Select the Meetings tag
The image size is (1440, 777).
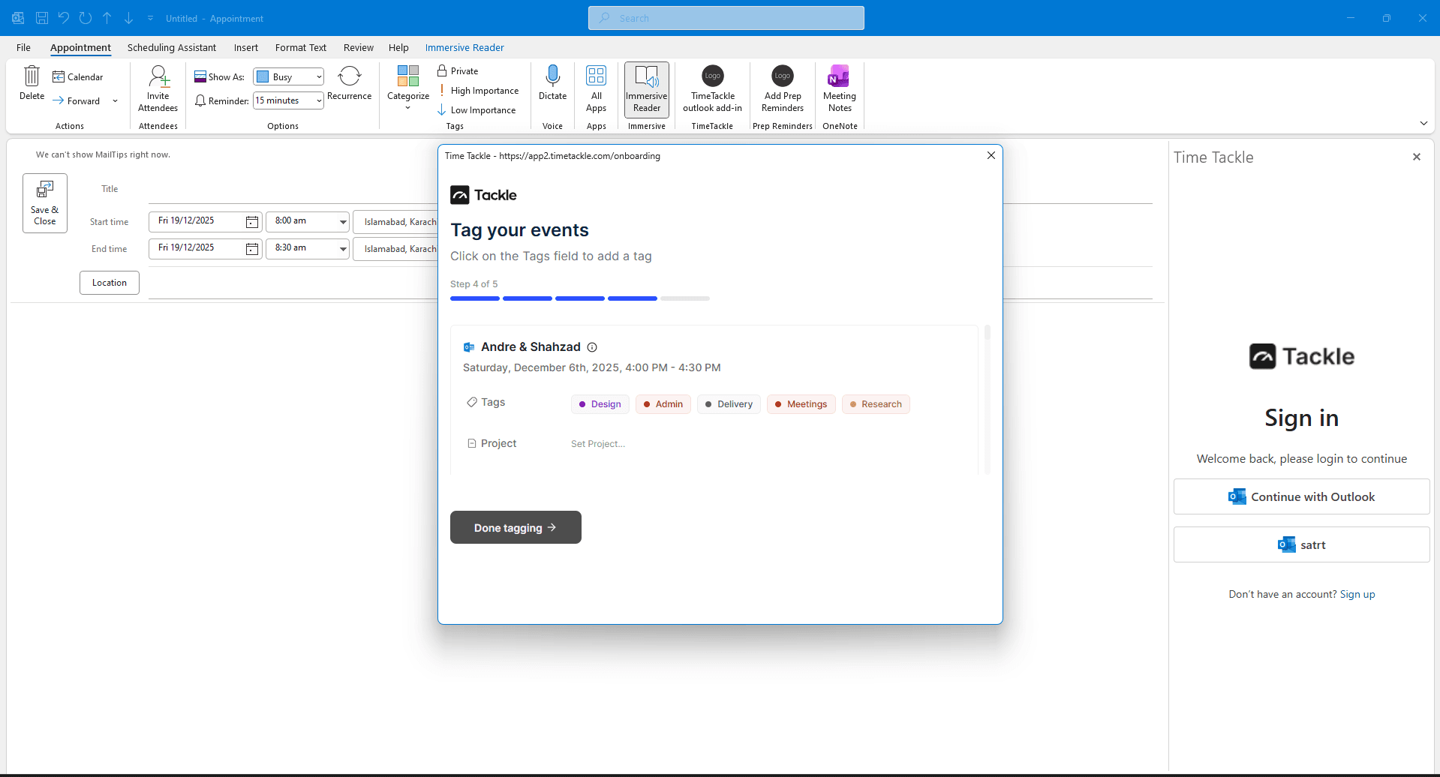[x=801, y=404]
